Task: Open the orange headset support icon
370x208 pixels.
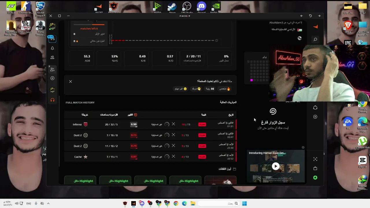Action: (x=52, y=100)
